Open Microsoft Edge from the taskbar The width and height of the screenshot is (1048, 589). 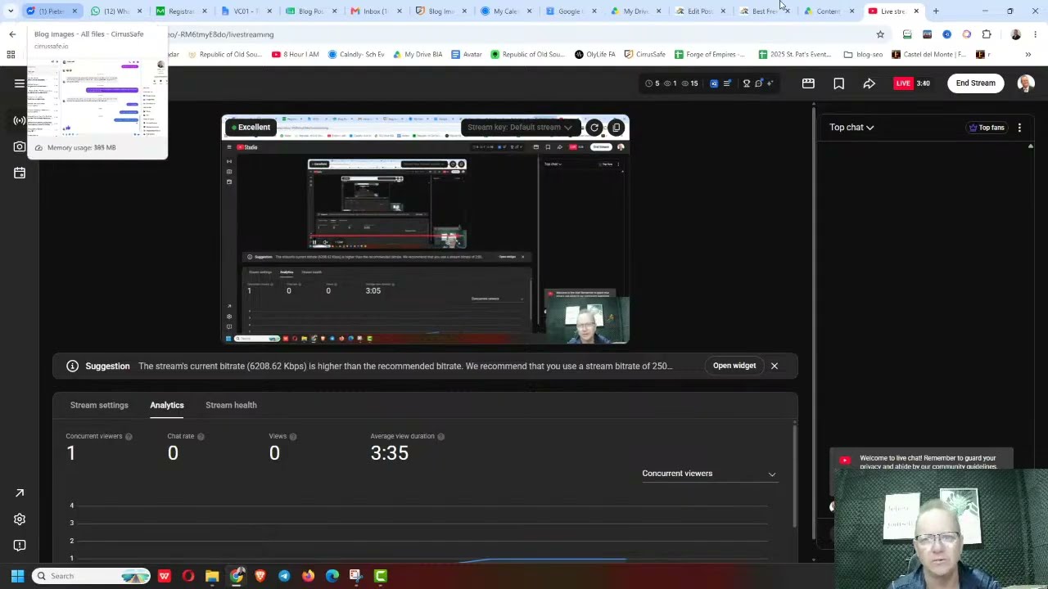(332, 576)
